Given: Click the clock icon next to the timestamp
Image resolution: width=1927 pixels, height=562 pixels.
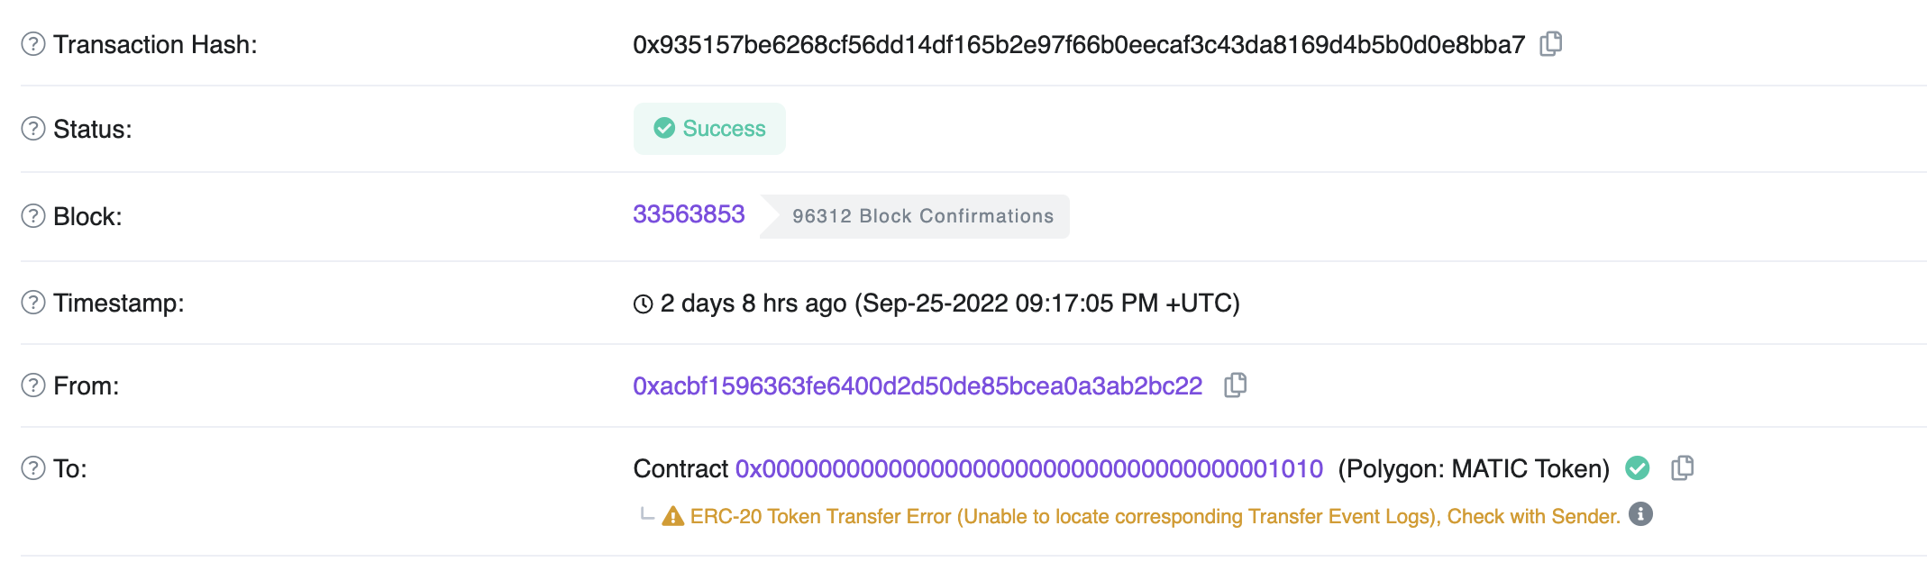Looking at the screenshot, I should [x=642, y=304].
